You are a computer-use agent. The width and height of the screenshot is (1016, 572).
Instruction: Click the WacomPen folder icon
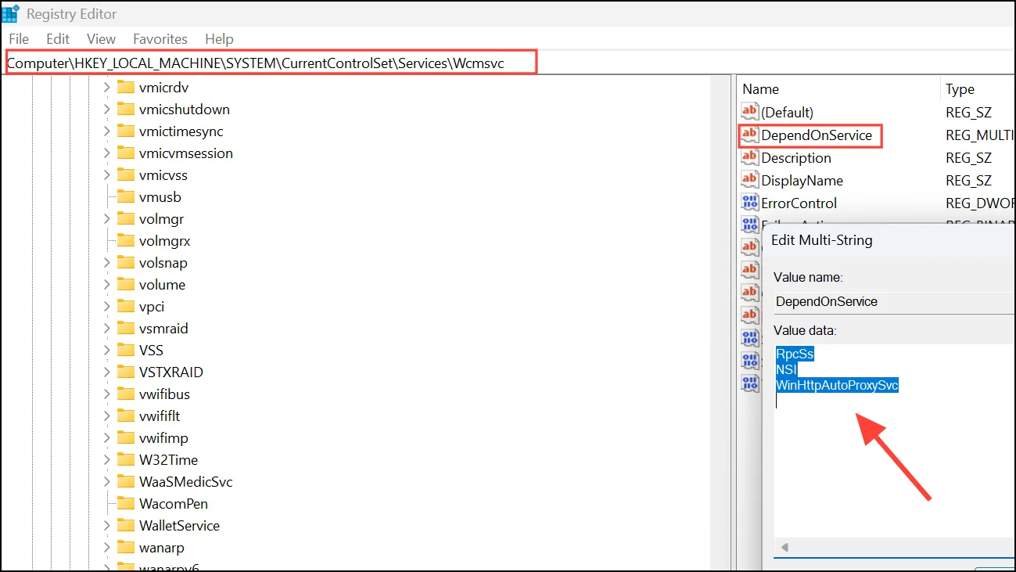126,503
